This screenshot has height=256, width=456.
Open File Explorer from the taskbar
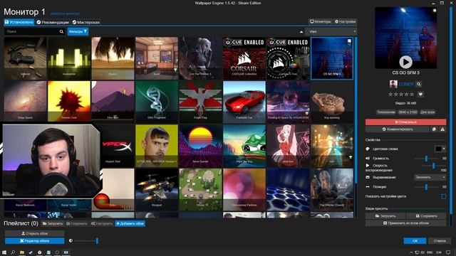(22, 252)
